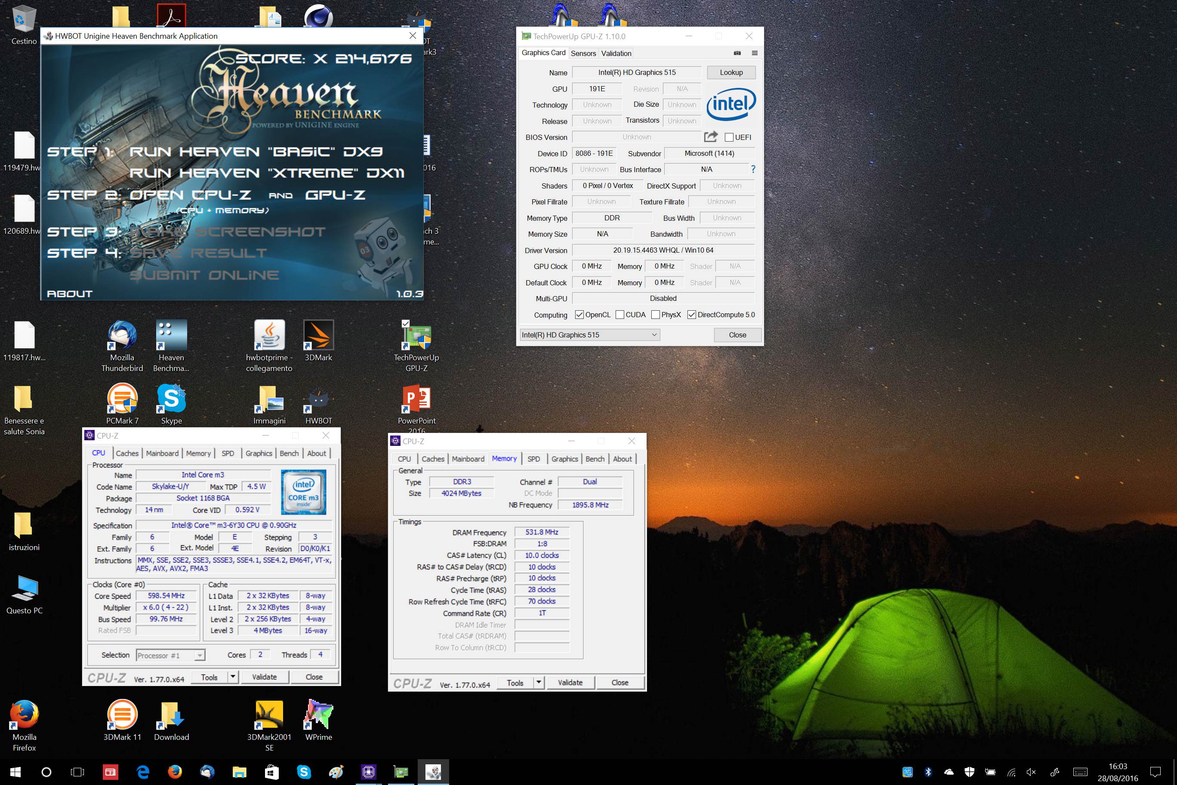Image resolution: width=1177 pixels, height=785 pixels.
Task: Open Immagini folder shortcut
Action: point(269,404)
